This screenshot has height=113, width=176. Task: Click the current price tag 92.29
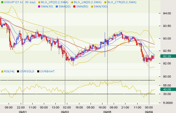pyautogui.click(x=168, y=56)
